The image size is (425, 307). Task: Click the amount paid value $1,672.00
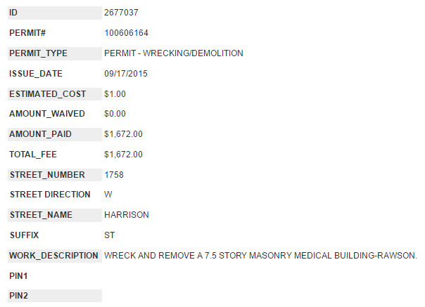(x=123, y=134)
